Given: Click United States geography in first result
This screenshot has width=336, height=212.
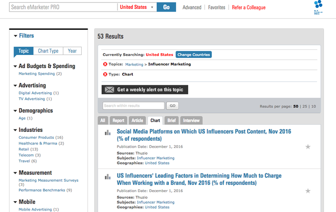Looking at the screenshot, I should pos(157,163).
